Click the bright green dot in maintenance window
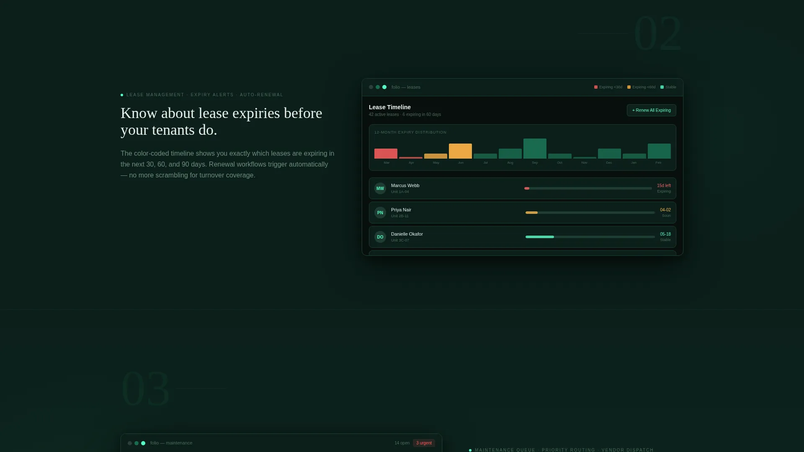This screenshot has height=452, width=804. [x=143, y=443]
